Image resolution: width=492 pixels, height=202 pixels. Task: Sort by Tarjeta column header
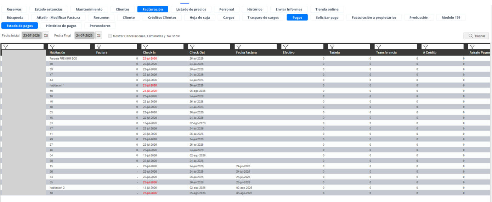pyautogui.click(x=335, y=52)
